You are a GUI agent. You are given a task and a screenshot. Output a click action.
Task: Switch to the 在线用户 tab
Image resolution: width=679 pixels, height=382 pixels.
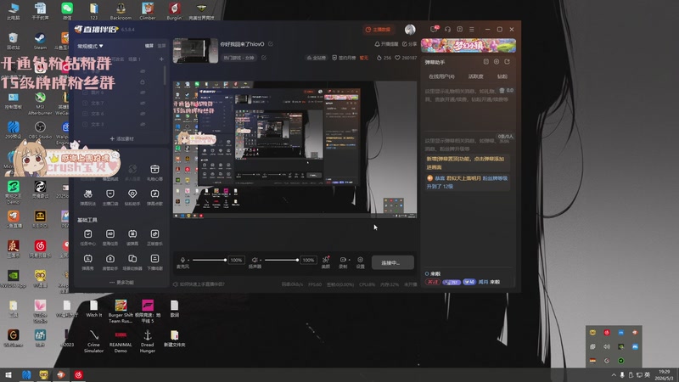(x=441, y=76)
